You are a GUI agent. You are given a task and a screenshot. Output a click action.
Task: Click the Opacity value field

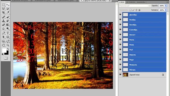click(x=162, y=6)
